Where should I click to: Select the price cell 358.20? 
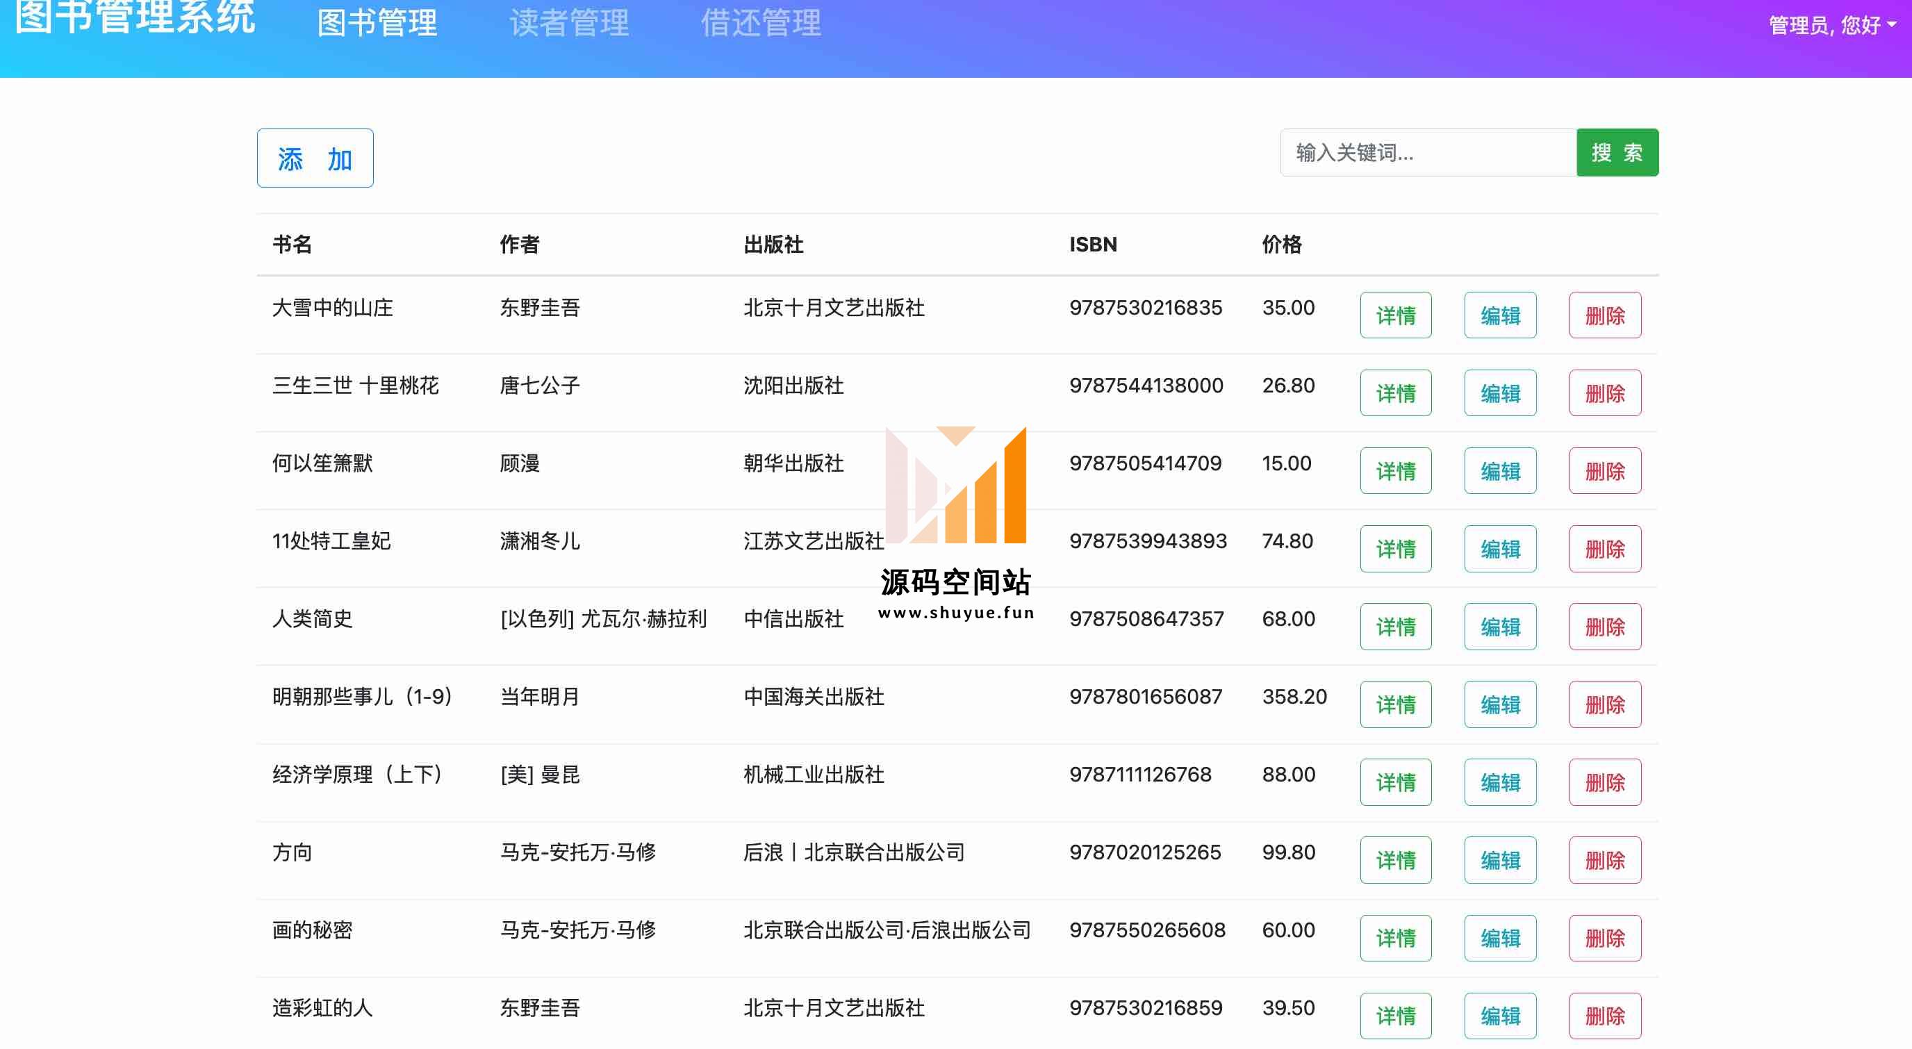coord(1294,696)
